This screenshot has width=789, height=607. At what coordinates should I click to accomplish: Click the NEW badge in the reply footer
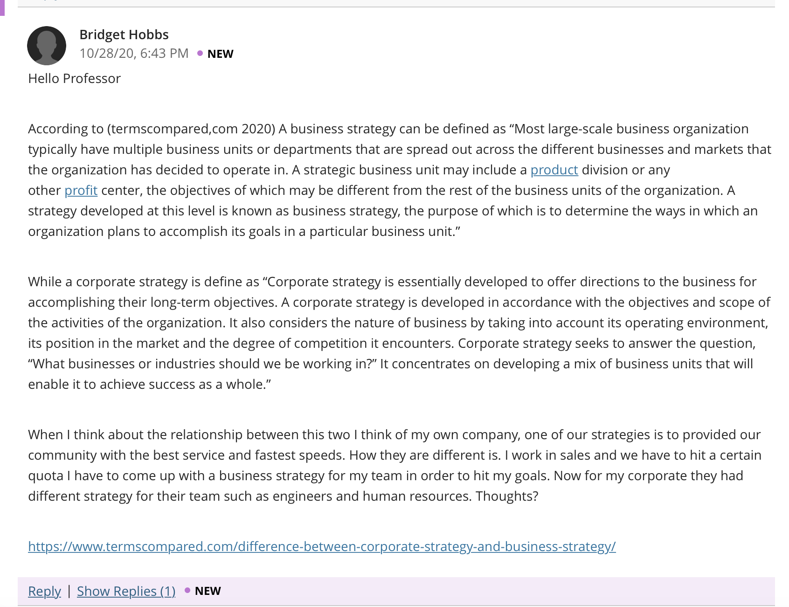click(x=208, y=591)
